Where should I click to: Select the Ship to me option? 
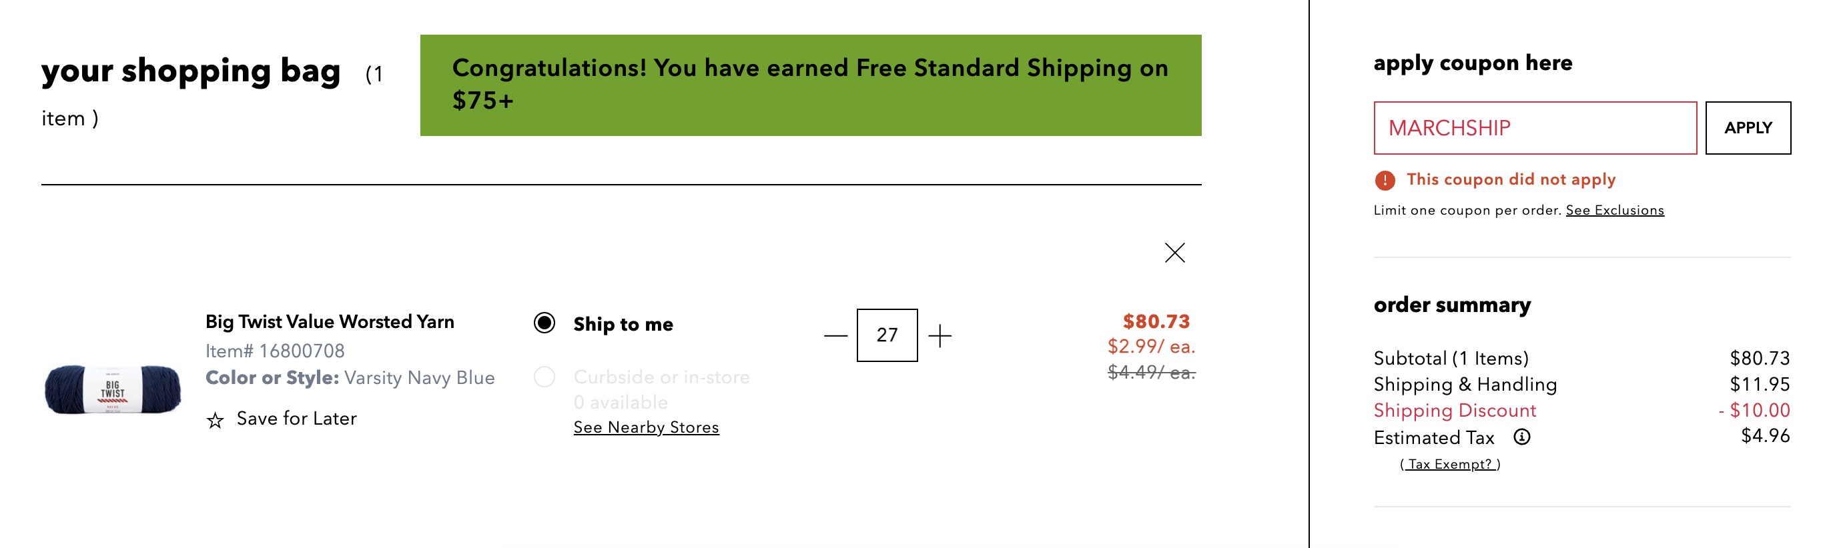(x=544, y=324)
